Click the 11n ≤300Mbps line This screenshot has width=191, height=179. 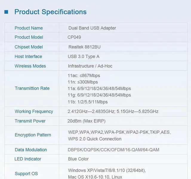[x=83, y=82]
